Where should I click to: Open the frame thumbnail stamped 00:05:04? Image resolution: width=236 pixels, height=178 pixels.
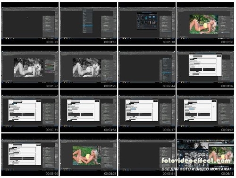[30, 155]
